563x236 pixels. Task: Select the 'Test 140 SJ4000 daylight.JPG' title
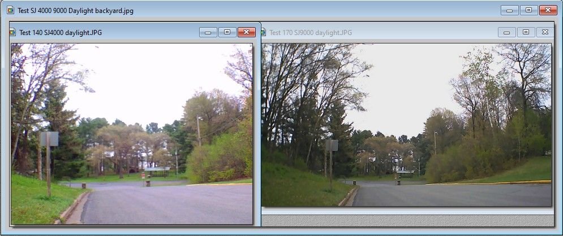pos(61,33)
